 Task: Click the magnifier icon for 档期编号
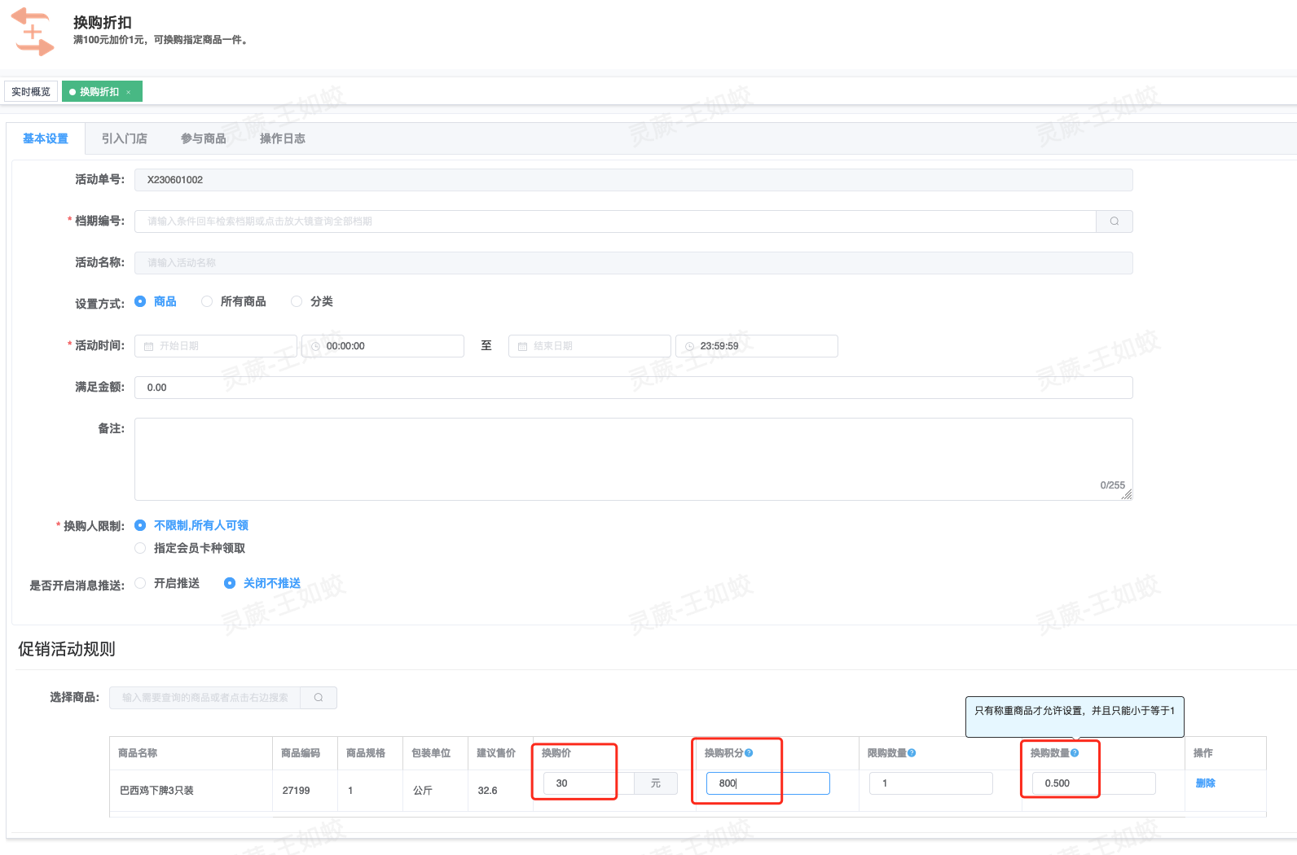(1114, 221)
